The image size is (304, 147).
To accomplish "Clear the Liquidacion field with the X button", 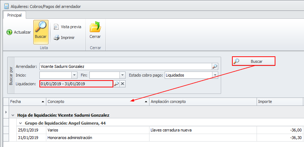I will [x=122, y=84].
